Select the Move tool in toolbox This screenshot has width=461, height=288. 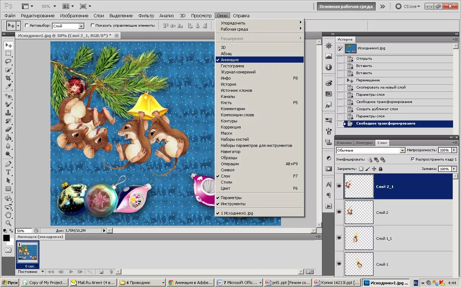[x=8, y=45]
